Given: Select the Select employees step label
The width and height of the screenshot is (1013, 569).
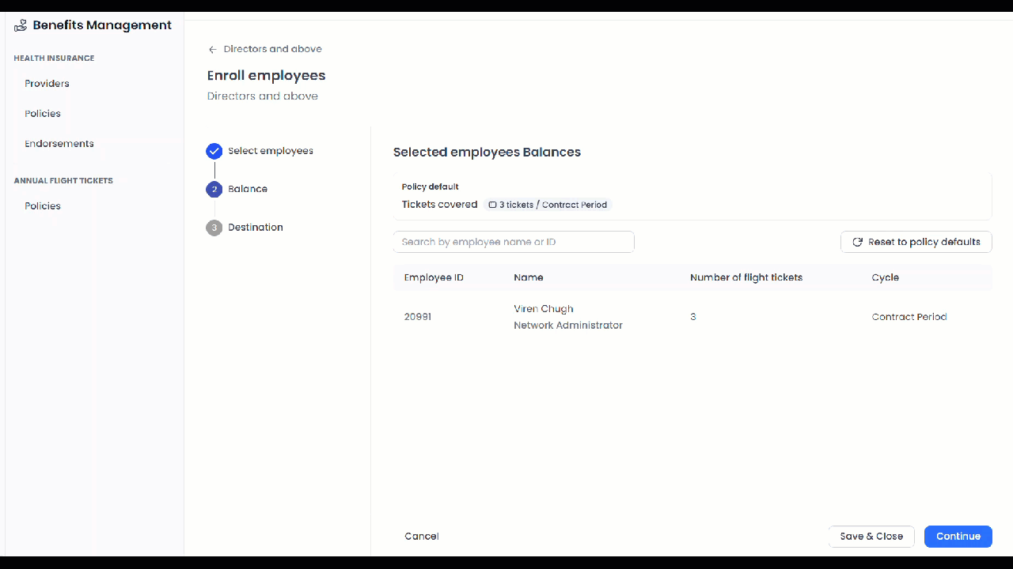Looking at the screenshot, I should coord(271,151).
